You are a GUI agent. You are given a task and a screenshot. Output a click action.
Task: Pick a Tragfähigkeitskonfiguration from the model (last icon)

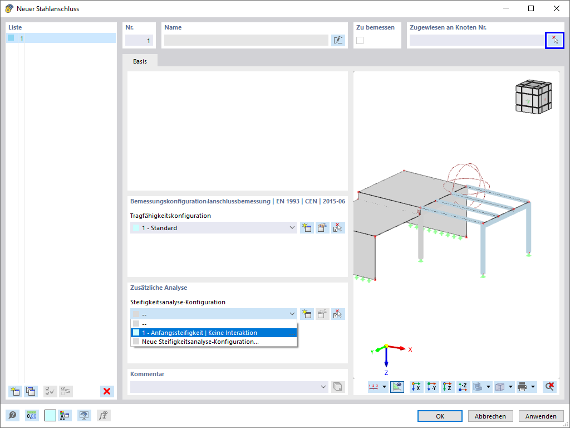click(338, 228)
